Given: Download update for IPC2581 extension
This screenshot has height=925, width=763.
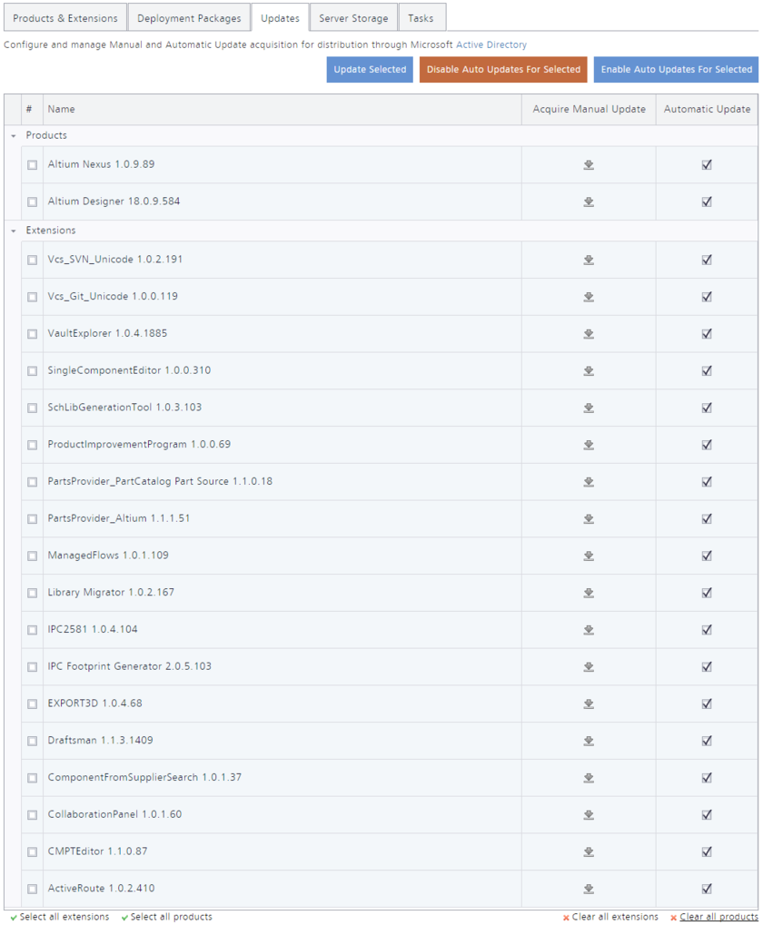Looking at the screenshot, I should point(589,629).
